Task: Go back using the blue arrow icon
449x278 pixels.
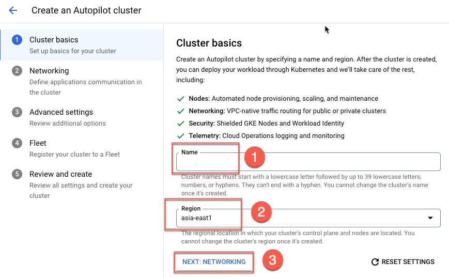Action: tap(13, 11)
